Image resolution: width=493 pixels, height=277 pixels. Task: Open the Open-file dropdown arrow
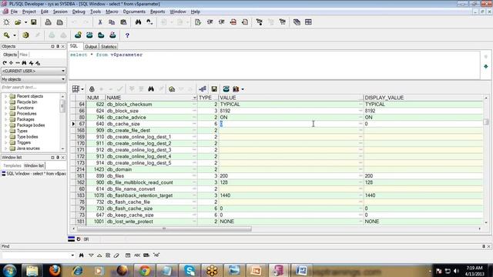click(x=25, y=22)
